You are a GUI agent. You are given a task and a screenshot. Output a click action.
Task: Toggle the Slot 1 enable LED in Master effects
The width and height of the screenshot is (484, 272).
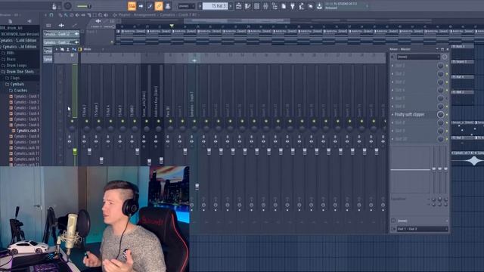coord(447,66)
